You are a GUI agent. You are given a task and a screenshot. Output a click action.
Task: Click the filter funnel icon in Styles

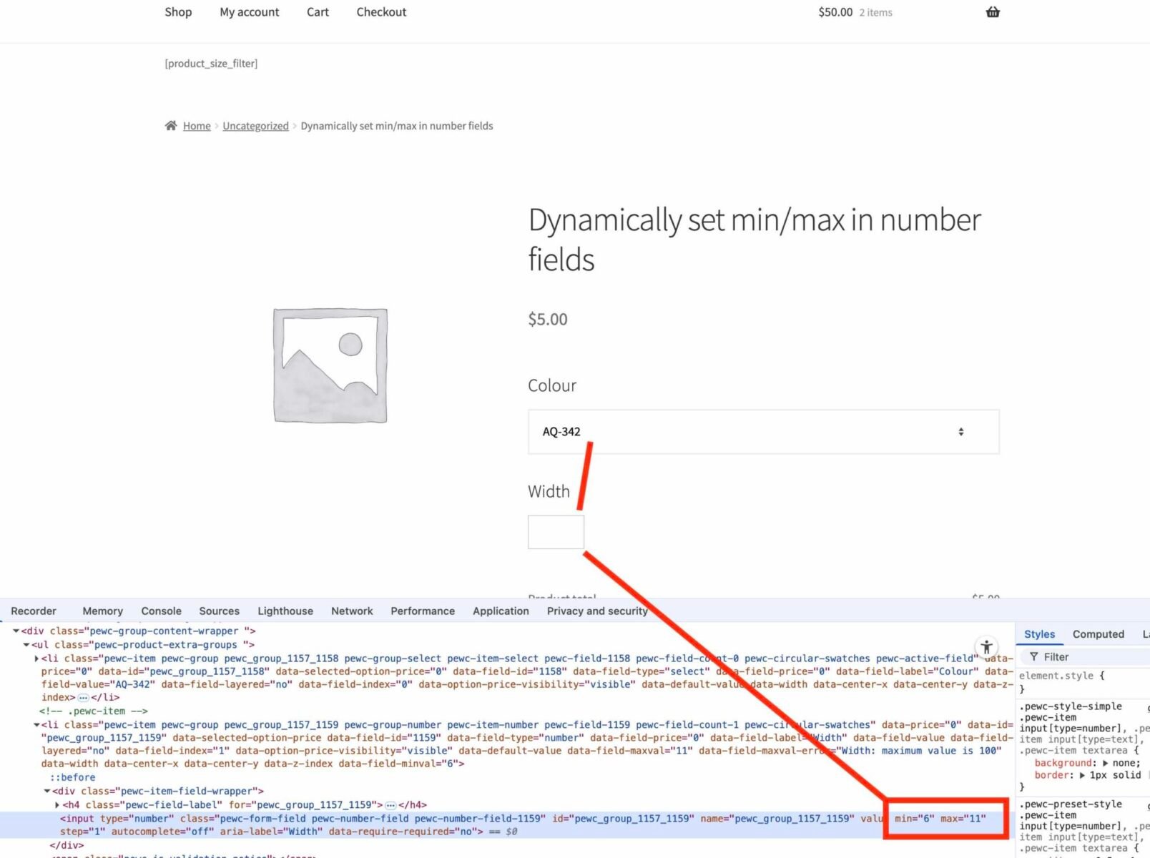1033,656
